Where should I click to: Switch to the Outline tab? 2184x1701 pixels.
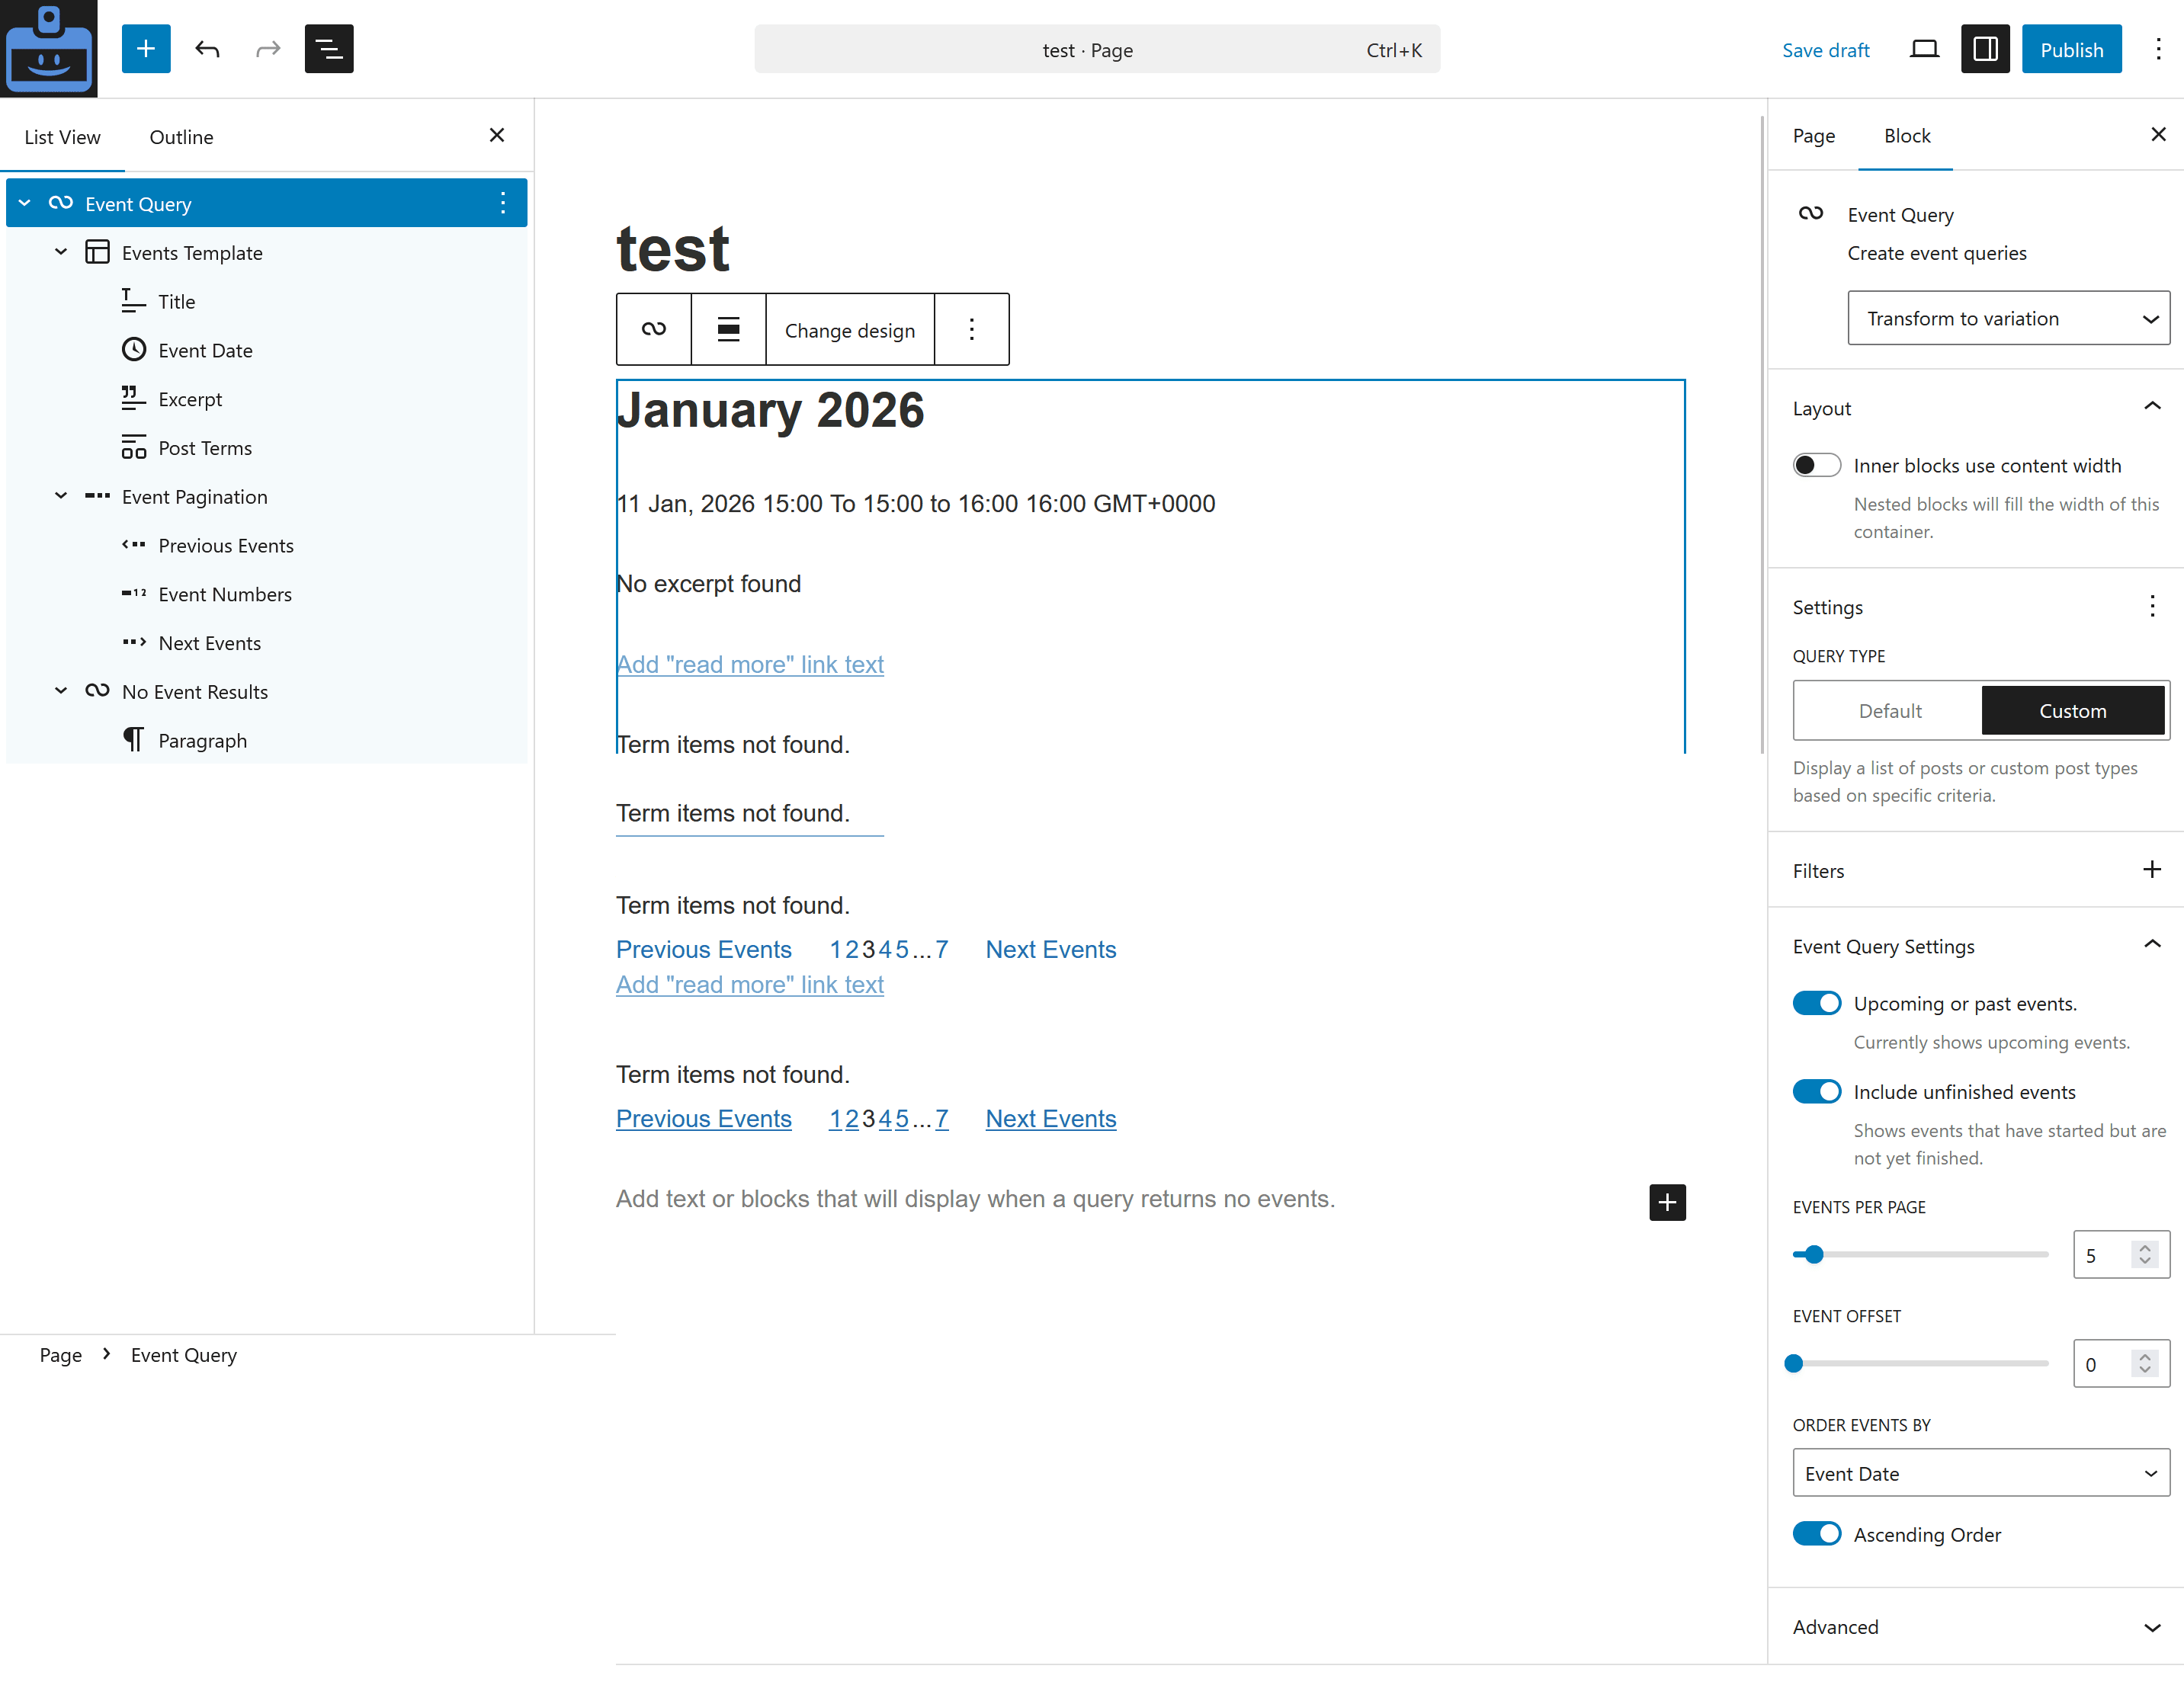pos(181,137)
